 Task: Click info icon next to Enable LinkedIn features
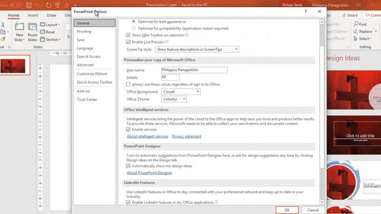coord(216,202)
